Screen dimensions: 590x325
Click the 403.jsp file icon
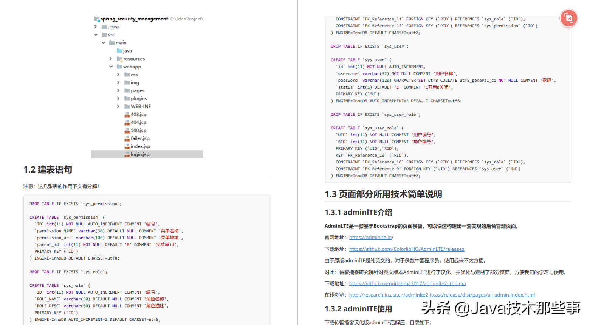tap(127, 115)
